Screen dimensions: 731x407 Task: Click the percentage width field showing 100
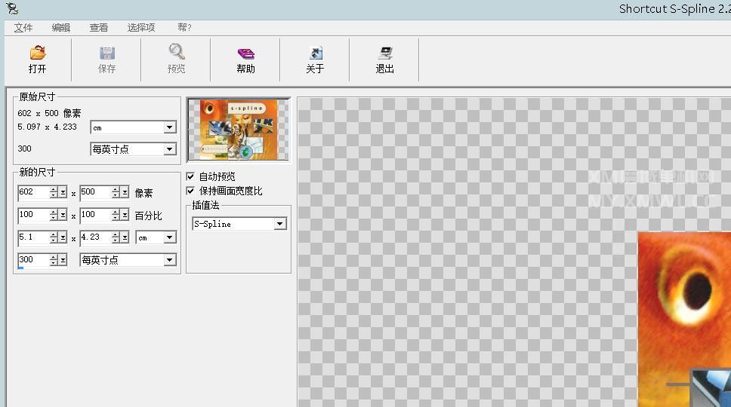33,215
